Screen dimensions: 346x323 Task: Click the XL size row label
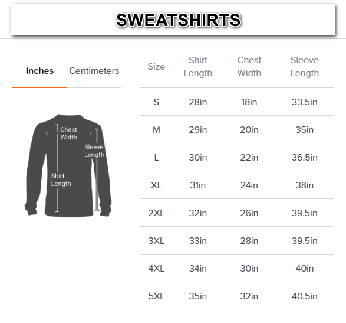[x=156, y=185]
